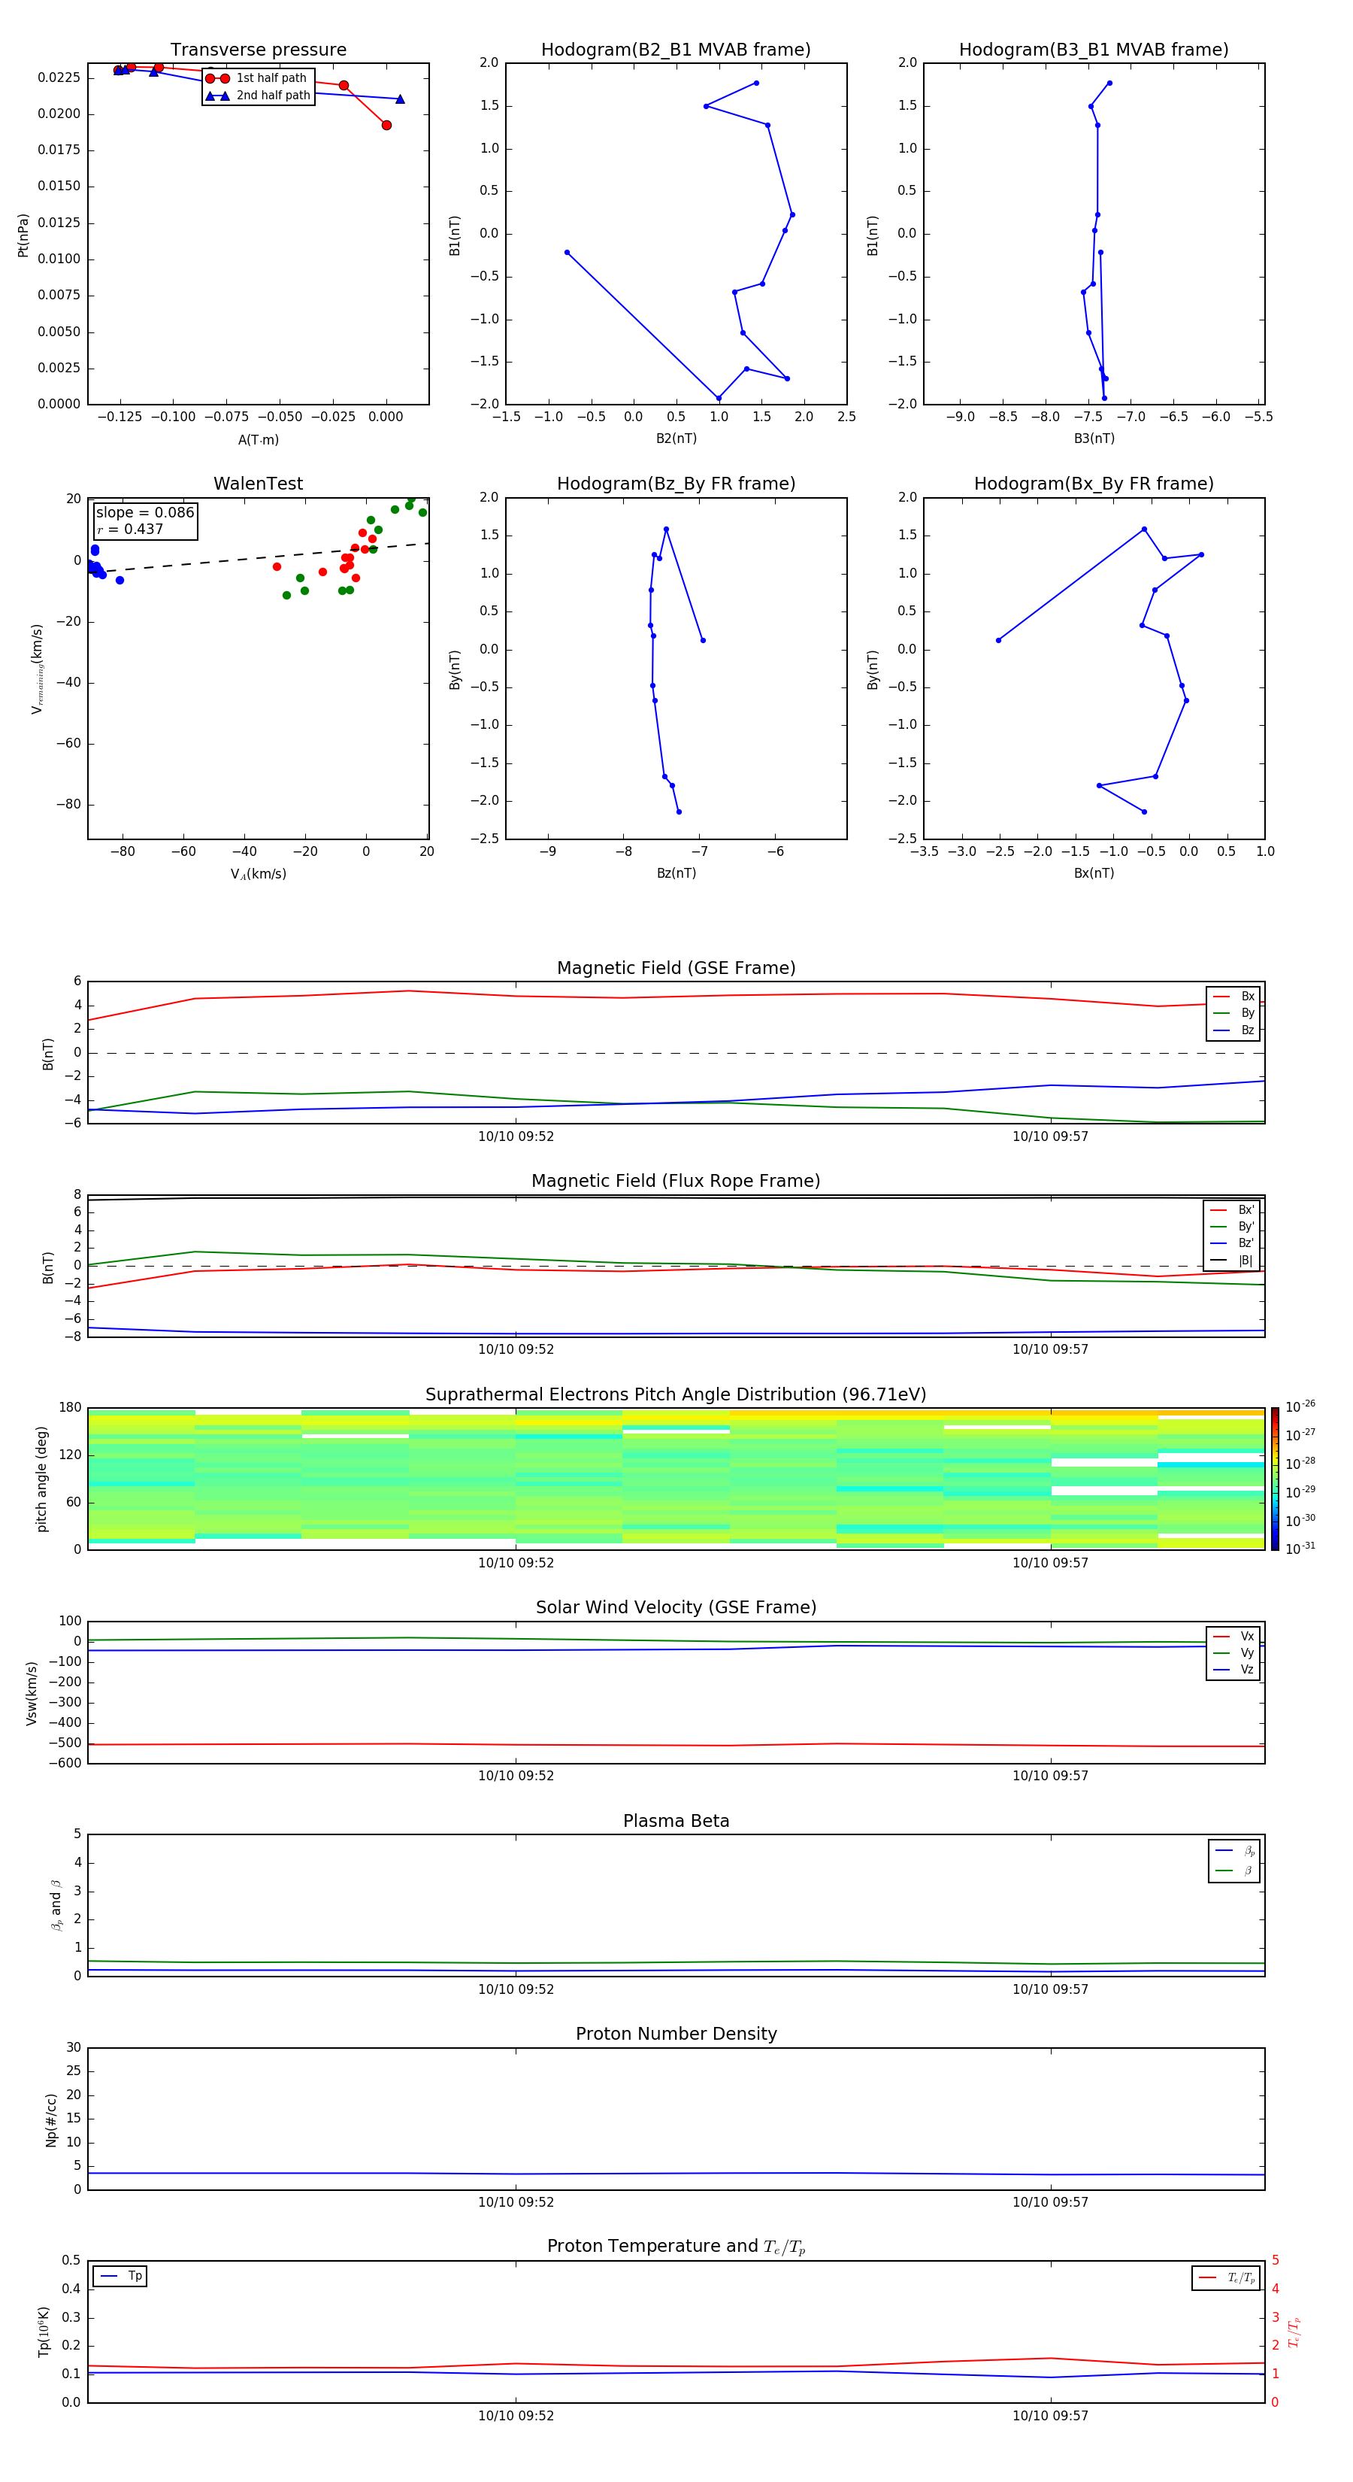
Task: Click the pitch angle distribution heatmap
Action: [676, 1479]
